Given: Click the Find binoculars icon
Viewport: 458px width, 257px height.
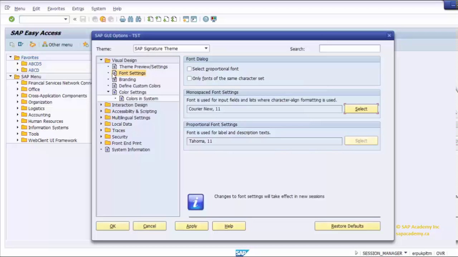Looking at the screenshot, I should click(131, 19).
